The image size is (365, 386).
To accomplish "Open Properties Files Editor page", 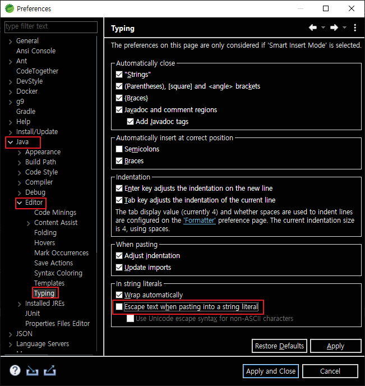I will point(58,324).
